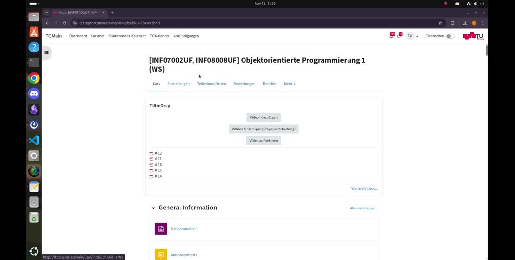Open the Announcements forum link
This screenshot has height=260, width=515.
[184, 255]
